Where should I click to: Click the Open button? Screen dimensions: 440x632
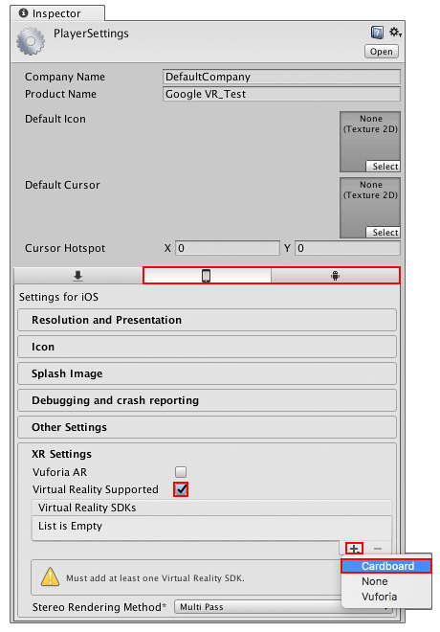pos(382,52)
